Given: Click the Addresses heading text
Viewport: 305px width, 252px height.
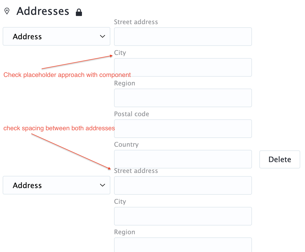Looking at the screenshot, I should [43, 11].
